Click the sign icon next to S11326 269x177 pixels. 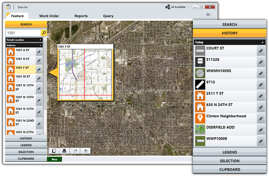click(x=200, y=62)
